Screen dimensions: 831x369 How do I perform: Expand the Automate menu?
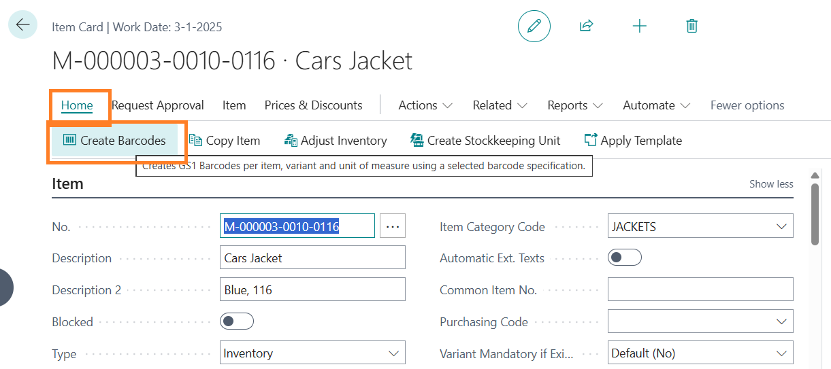pyautogui.click(x=657, y=105)
